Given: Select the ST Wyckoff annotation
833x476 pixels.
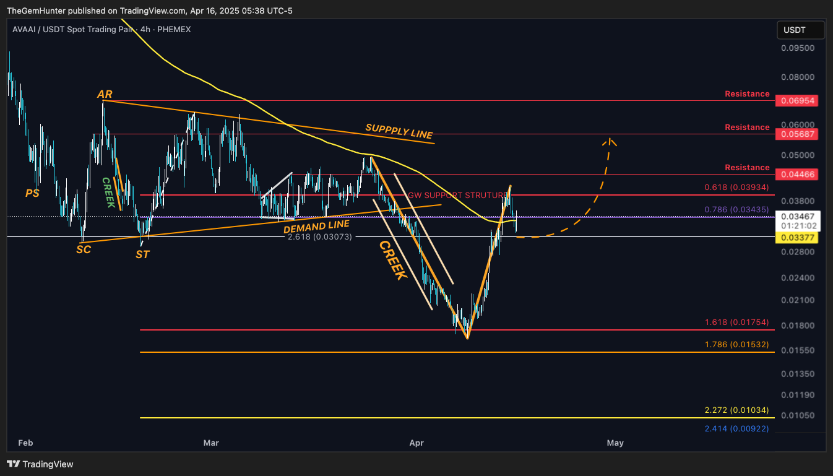Looking at the screenshot, I should (x=142, y=254).
